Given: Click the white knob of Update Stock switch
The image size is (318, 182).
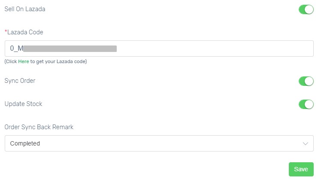Looking at the screenshot, I should click(x=309, y=104).
